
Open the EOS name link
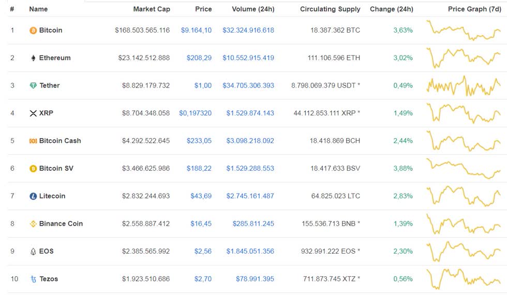46,252
